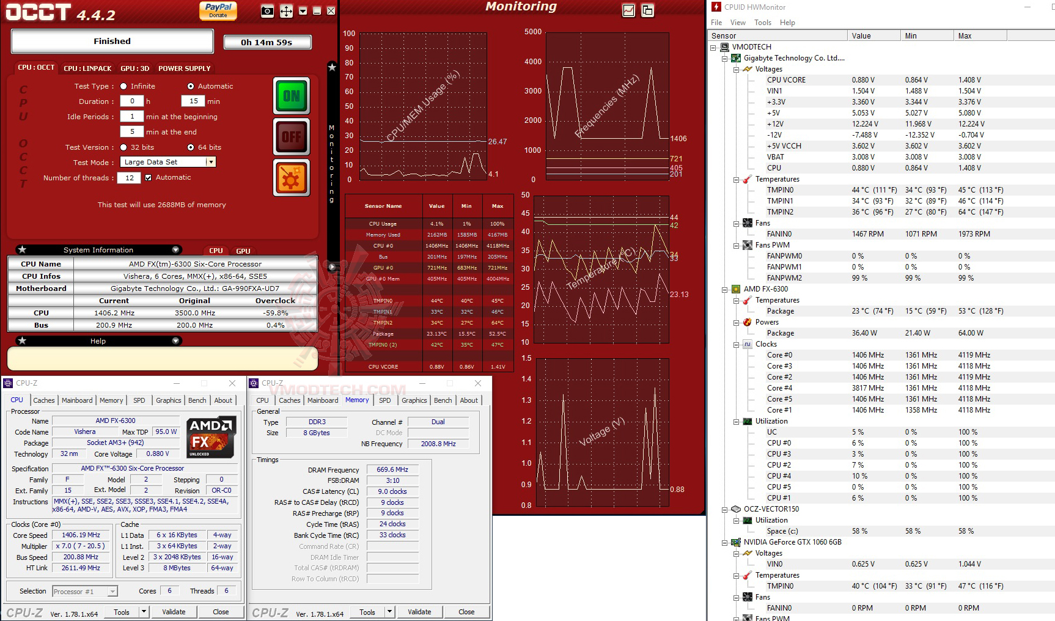The image size is (1055, 621).
Task: Collapse the AMD FX-6300 tree node
Action: (x=725, y=289)
